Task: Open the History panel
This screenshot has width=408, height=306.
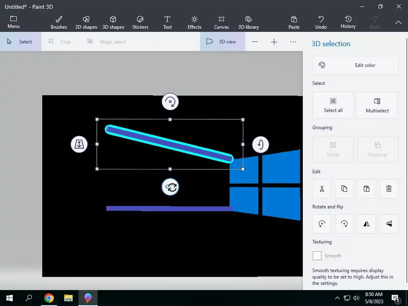Action: click(348, 23)
